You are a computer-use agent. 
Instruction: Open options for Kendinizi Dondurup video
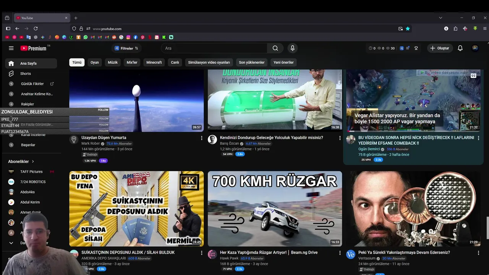(x=340, y=138)
